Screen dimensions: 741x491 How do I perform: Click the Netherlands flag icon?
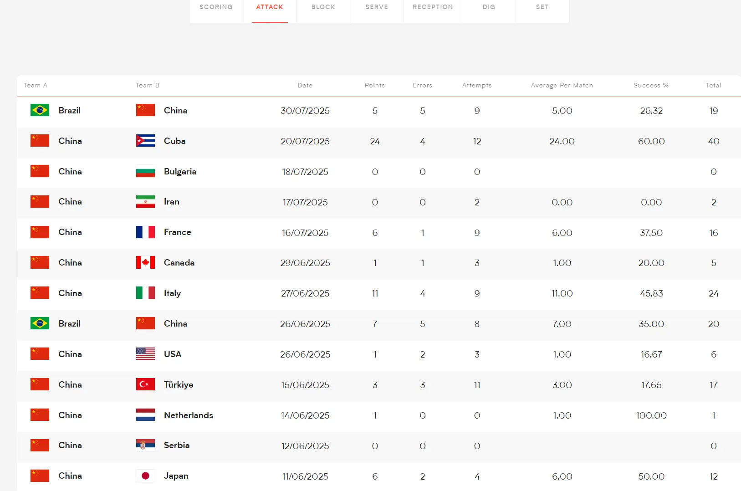point(145,415)
